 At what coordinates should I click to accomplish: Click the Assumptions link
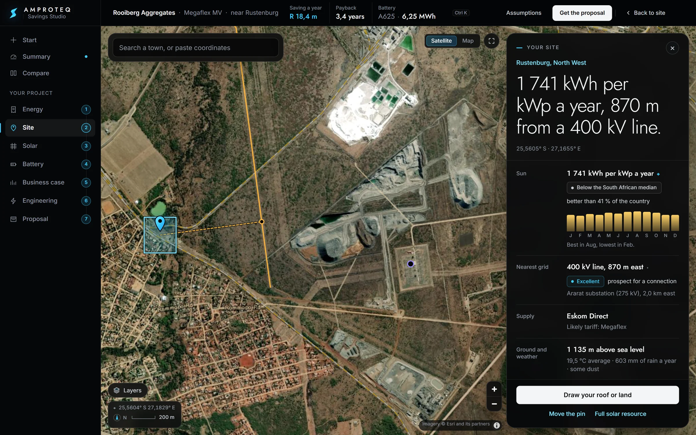click(x=523, y=13)
